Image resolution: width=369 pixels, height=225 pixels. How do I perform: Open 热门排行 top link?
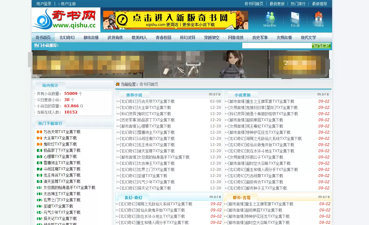(298, 4)
